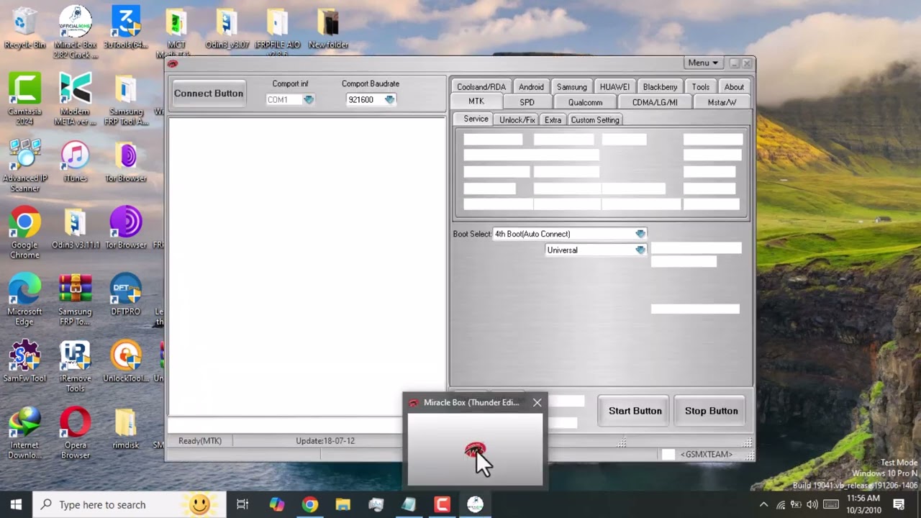921x518 pixels.
Task: Open the Windows Start menu
Action: (17, 504)
